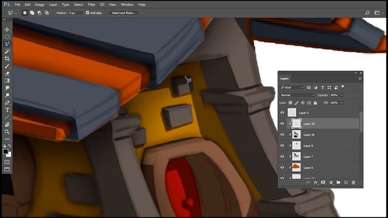The width and height of the screenshot is (388, 218).
Task: Choose Subtract from Selection mode
Action: coord(39,13)
